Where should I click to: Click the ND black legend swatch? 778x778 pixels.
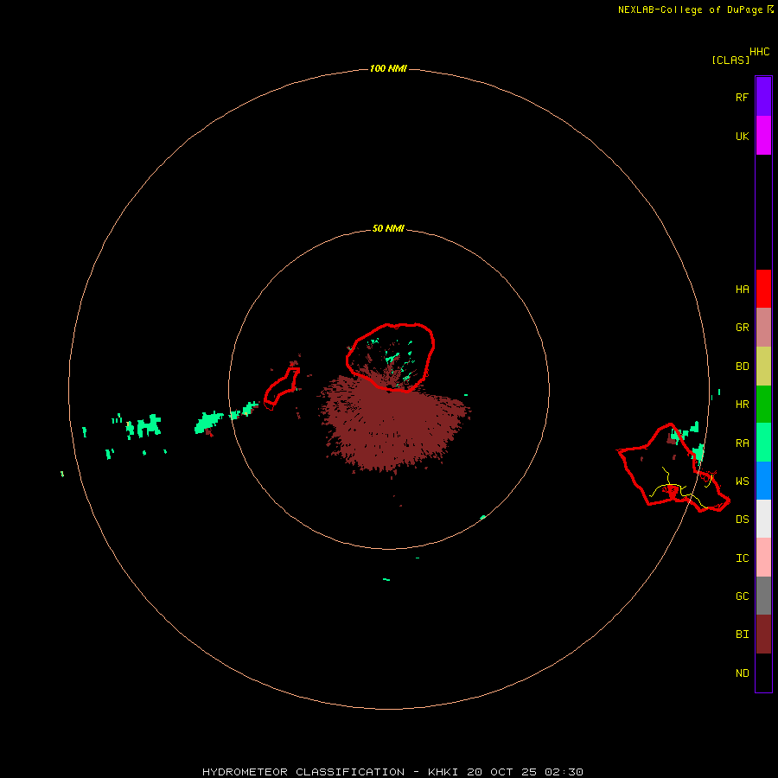tap(763, 673)
